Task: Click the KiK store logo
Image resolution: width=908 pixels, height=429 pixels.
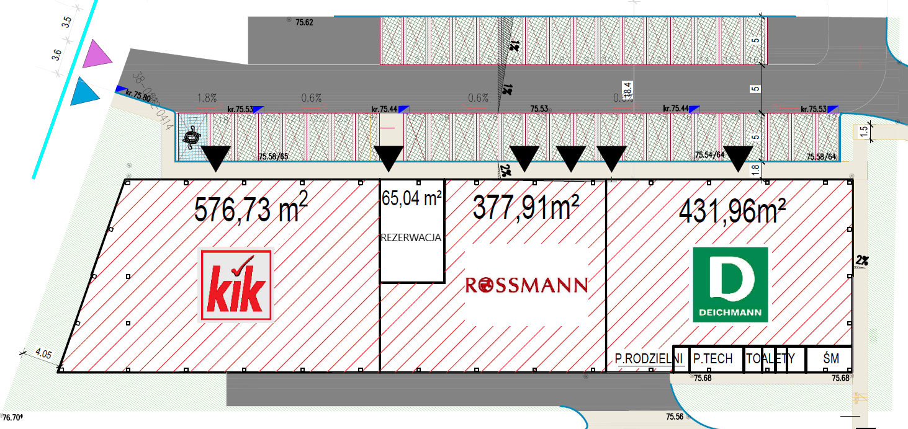Action: (236, 285)
